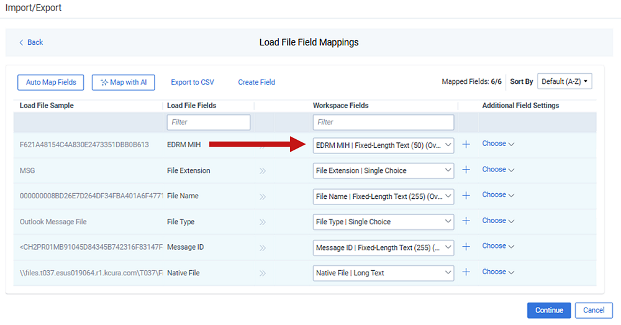
Task: Click the plus icon in the Message ID row
Action: [466, 247]
